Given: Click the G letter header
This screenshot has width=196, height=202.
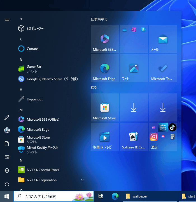Looking at the screenshot, I should pyautogui.click(x=21, y=59).
